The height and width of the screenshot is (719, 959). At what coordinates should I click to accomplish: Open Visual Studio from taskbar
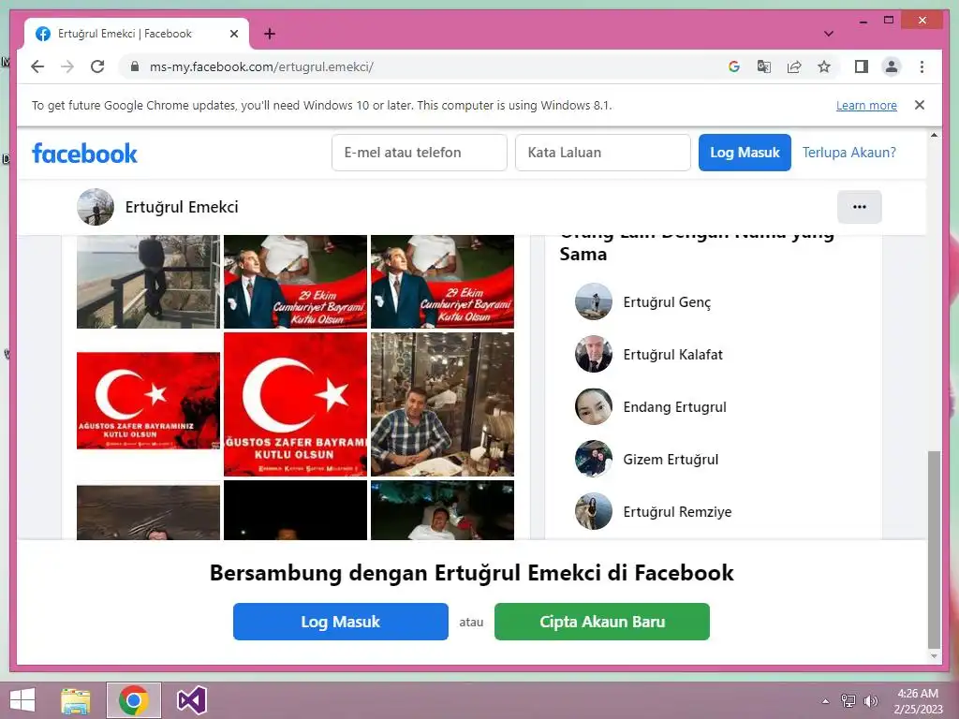[191, 700]
